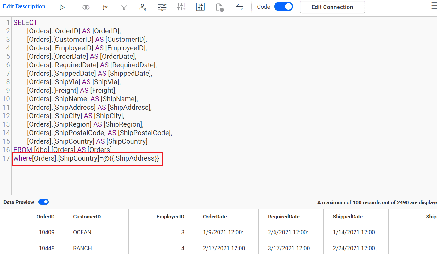Viewport: 437px width, 254px height.
Task: Turn off the Data Preview toggle
Action: pos(43,202)
